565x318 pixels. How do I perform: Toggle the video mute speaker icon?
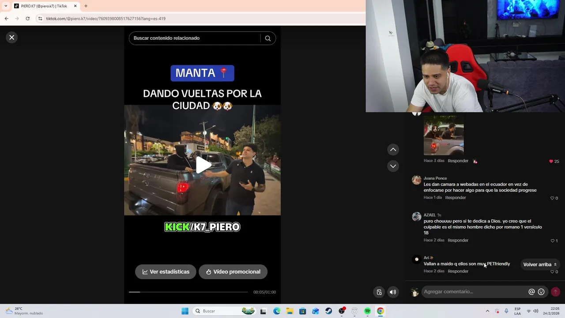pos(393,292)
